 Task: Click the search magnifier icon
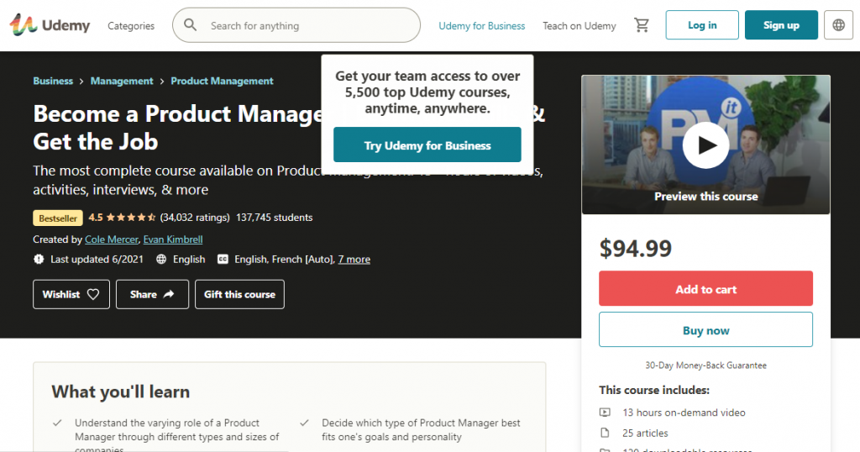[191, 25]
